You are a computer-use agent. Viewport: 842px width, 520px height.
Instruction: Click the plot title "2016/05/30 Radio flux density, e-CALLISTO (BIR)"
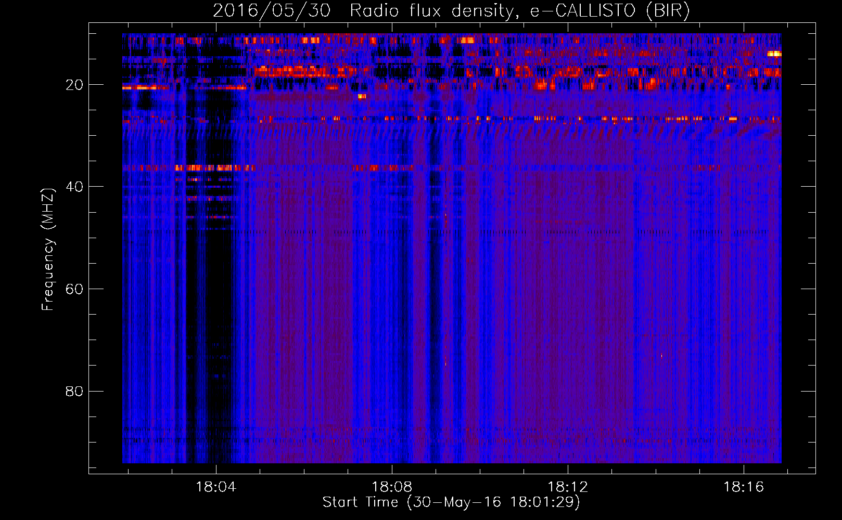[451, 11]
